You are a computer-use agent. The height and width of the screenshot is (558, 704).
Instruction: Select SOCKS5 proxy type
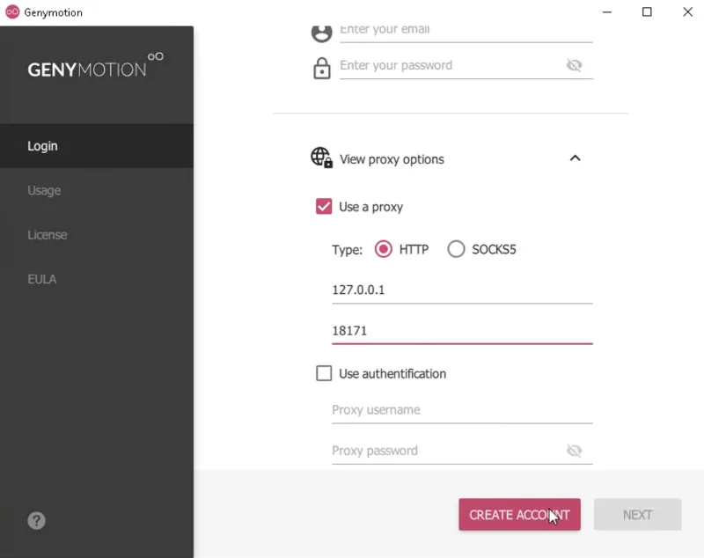click(x=456, y=249)
